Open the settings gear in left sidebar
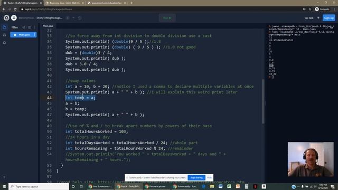338x190 pixels. tap(4, 43)
